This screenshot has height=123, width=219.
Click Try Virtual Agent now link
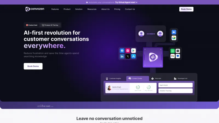tap(126, 2)
